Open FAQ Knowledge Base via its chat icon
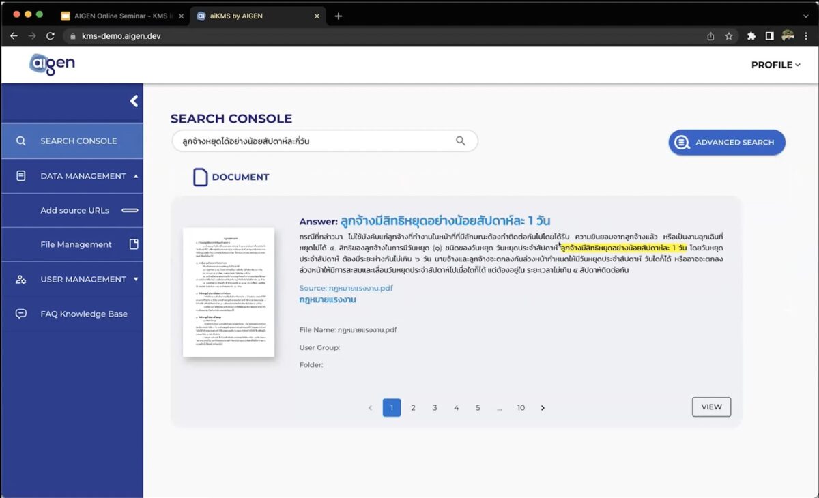The image size is (819, 498). pyautogui.click(x=21, y=313)
